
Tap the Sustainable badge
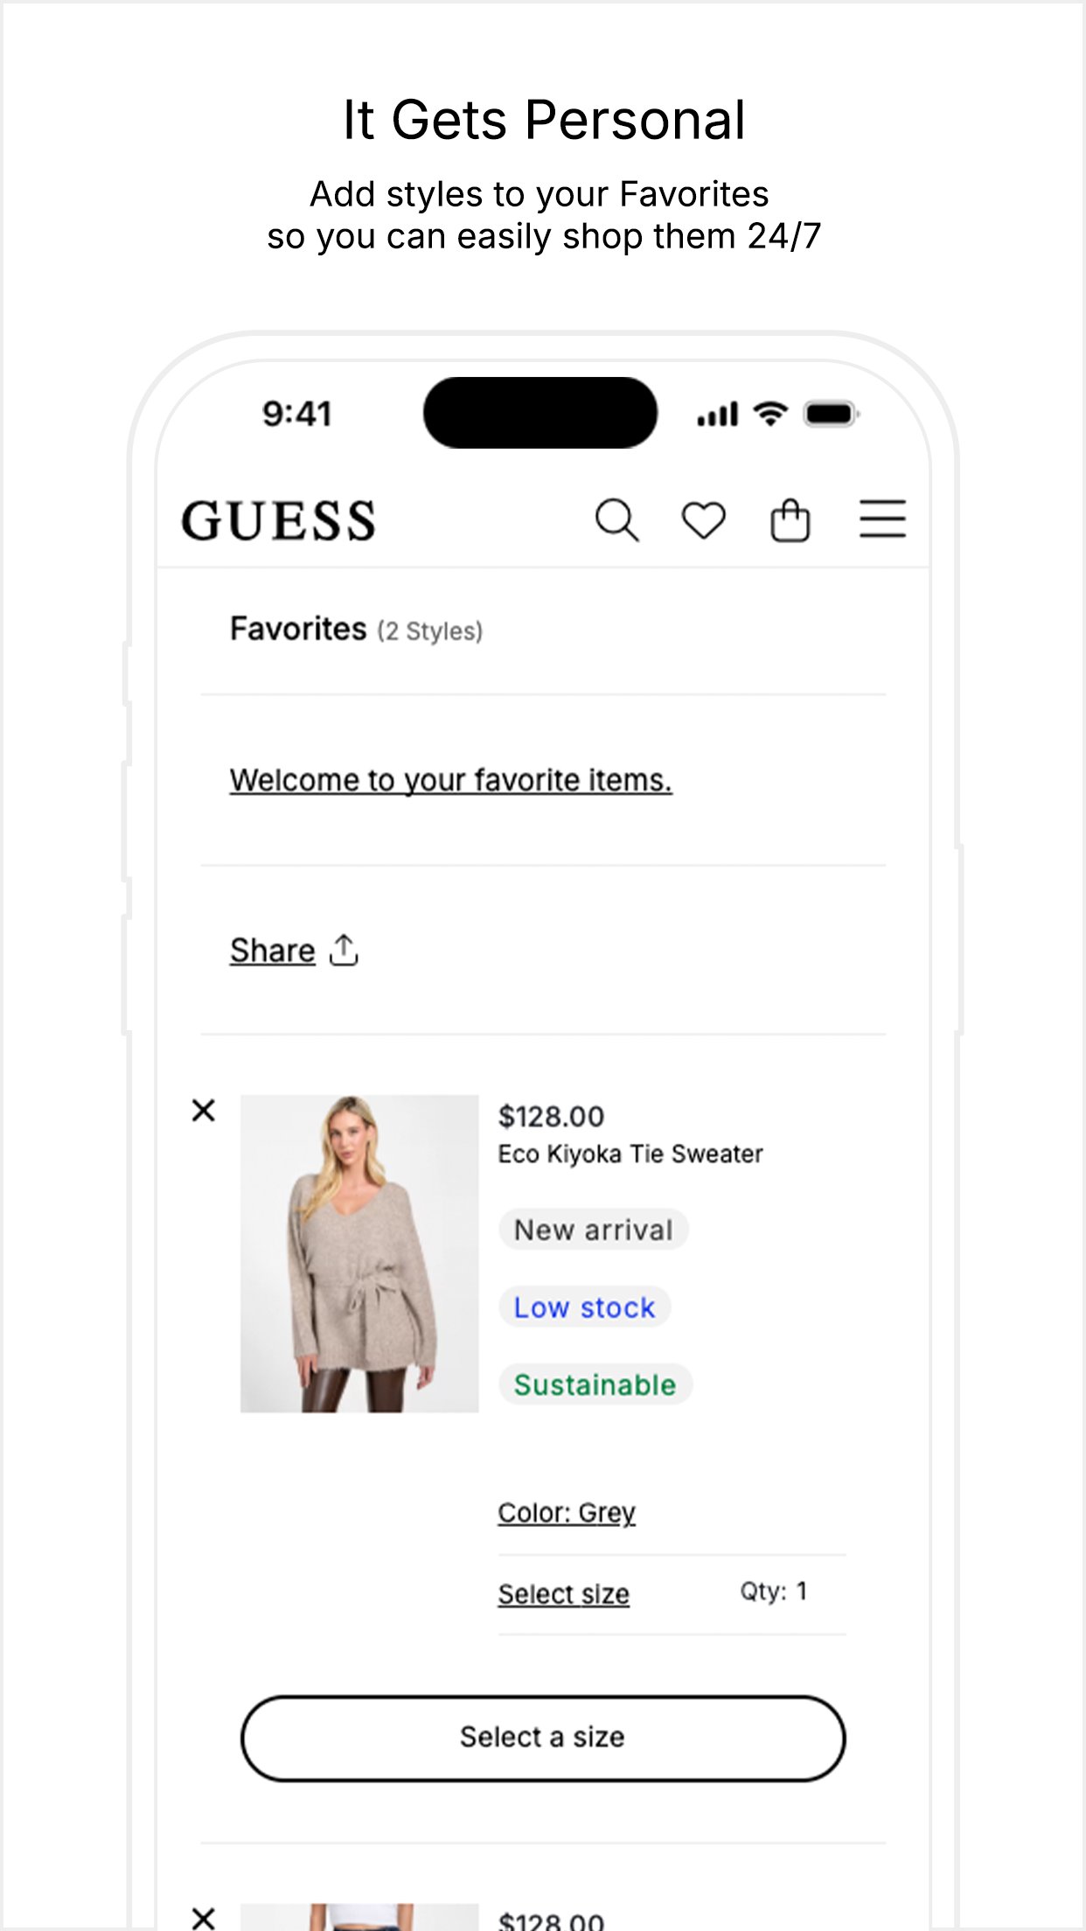(x=595, y=1384)
